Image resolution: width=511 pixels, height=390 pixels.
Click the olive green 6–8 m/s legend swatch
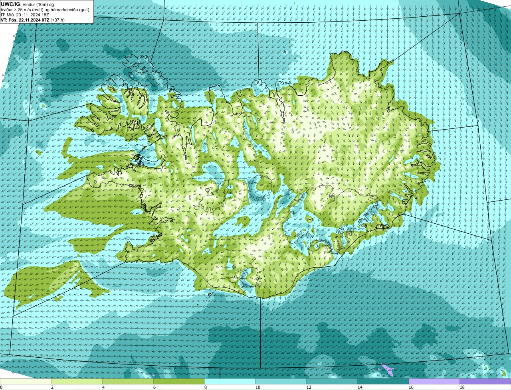click(179, 381)
